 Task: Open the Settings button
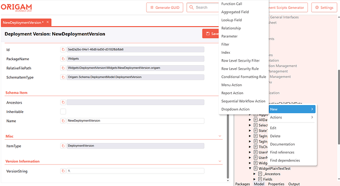point(324,7)
